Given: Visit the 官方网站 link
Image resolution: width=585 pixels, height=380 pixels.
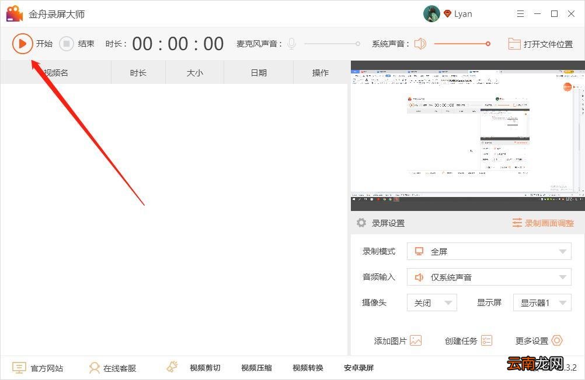Looking at the screenshot, I should coord(47,368).
